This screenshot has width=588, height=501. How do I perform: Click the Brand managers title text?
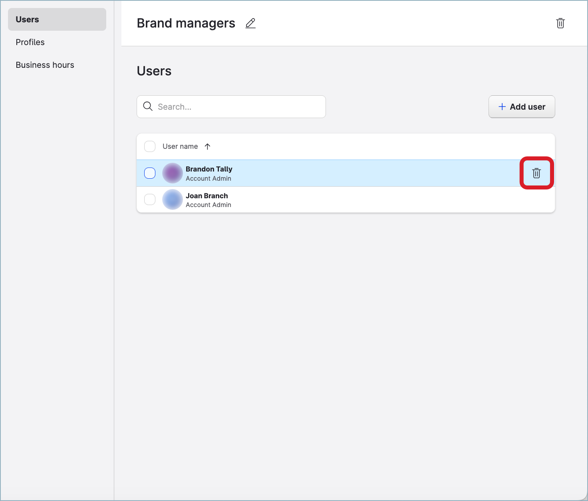tap(186, 24)
